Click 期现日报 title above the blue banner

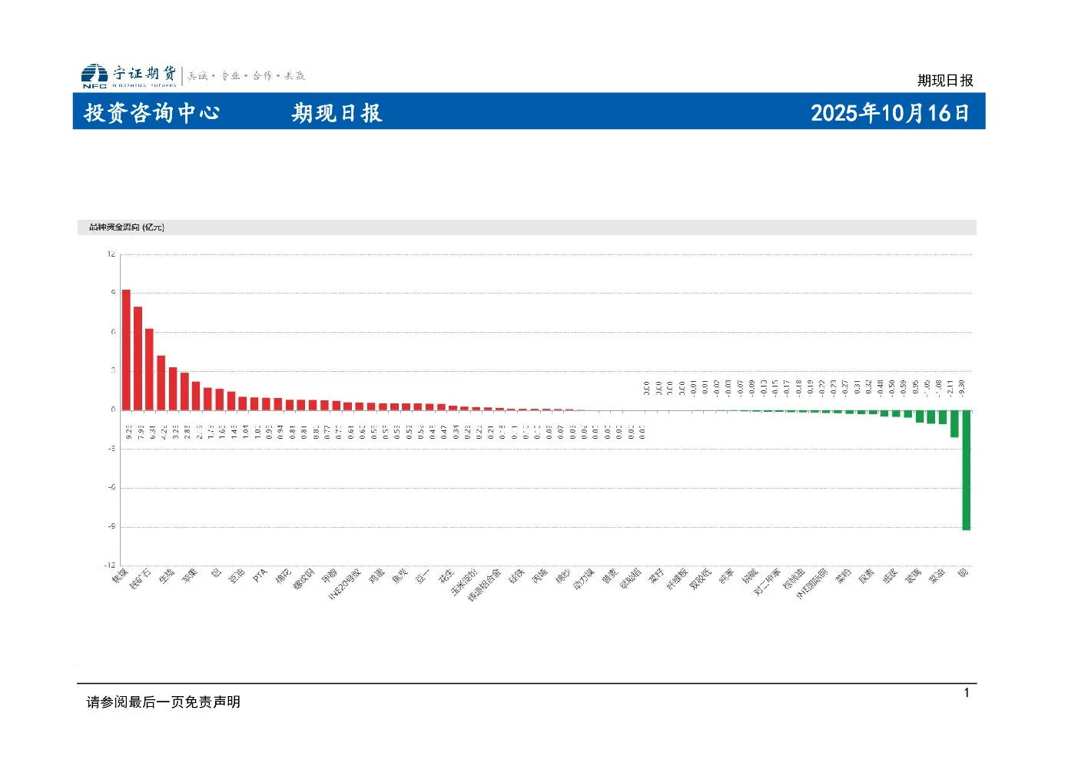(x=945, y=80)
